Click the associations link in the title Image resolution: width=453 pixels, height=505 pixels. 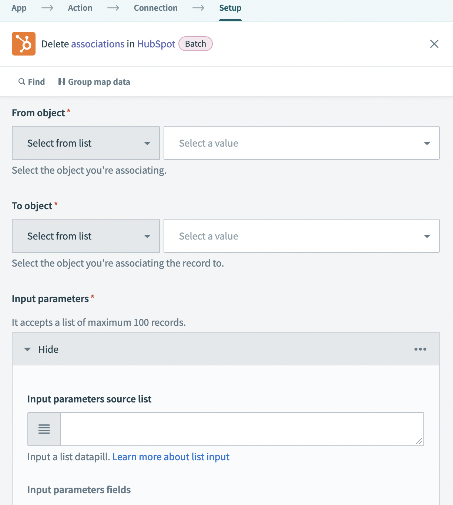click(x=98, y=44)
